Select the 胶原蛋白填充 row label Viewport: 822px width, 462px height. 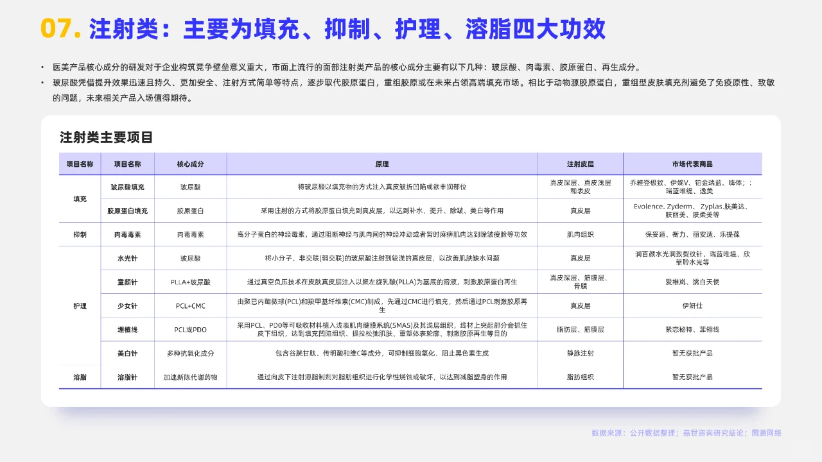click(x=128, y=210)
